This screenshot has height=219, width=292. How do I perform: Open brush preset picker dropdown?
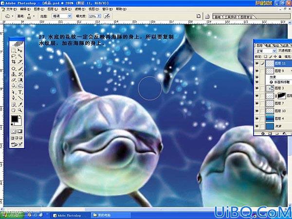click(34, 16)
